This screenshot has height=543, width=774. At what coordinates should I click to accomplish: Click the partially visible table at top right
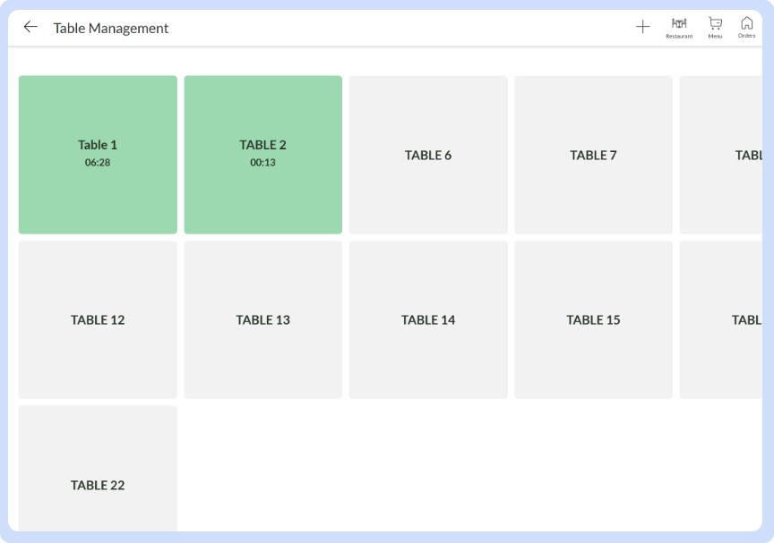726,154
